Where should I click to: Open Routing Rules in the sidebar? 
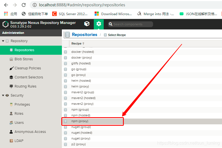[31, 86]
